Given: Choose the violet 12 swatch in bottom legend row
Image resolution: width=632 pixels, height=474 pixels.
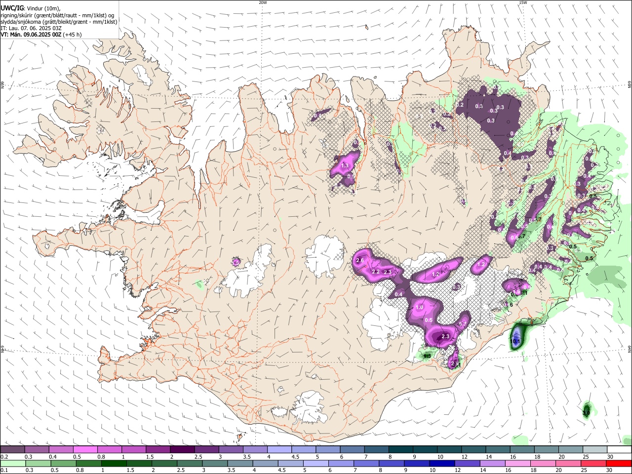Looking at the screenshot, I should (x=467, y=463).
